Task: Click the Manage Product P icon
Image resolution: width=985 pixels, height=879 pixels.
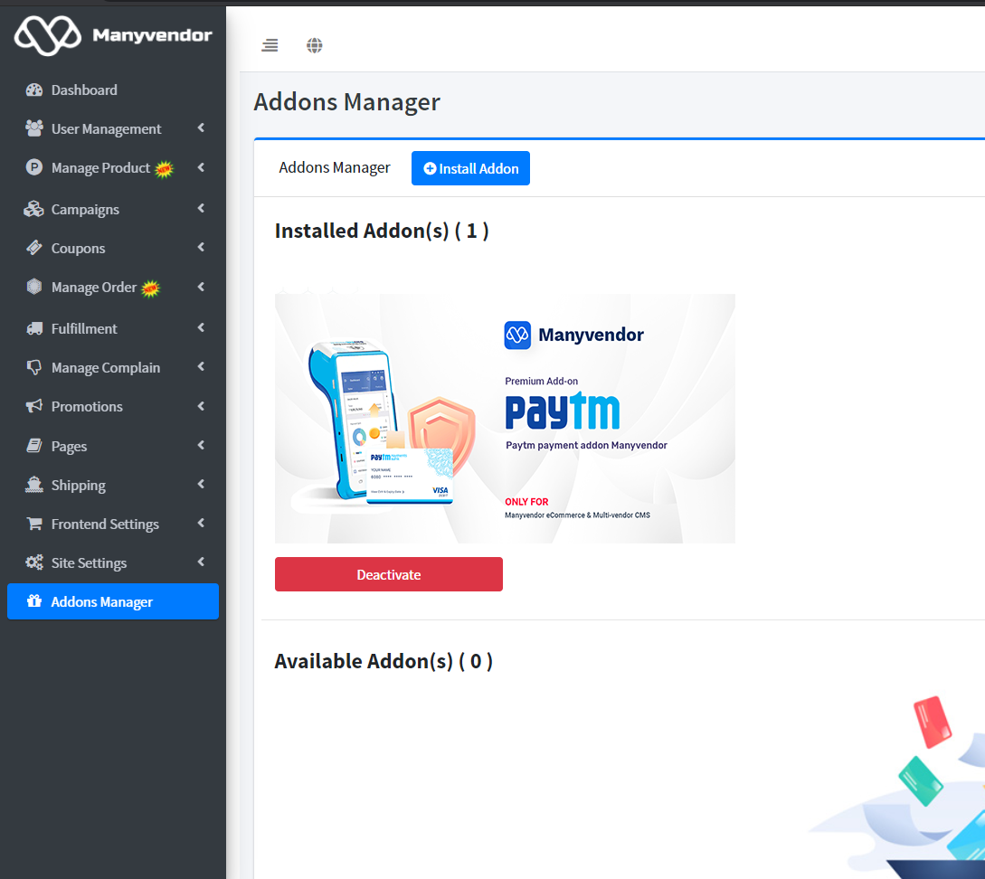Action: click(x=34, y=167)
